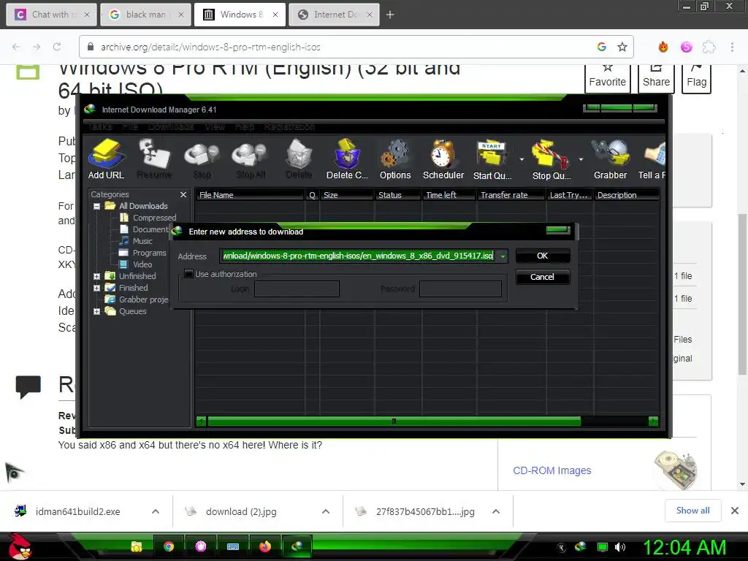Switch to the Internet Download browser tab
The image size is (748, 561).
point(335,15)
